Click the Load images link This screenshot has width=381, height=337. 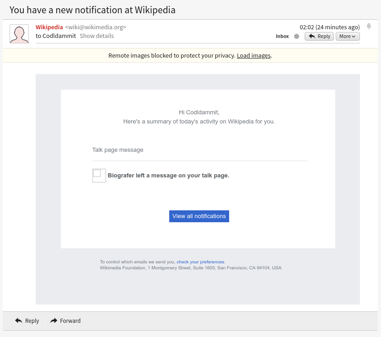pyautogui.click(x=254, y=55)
